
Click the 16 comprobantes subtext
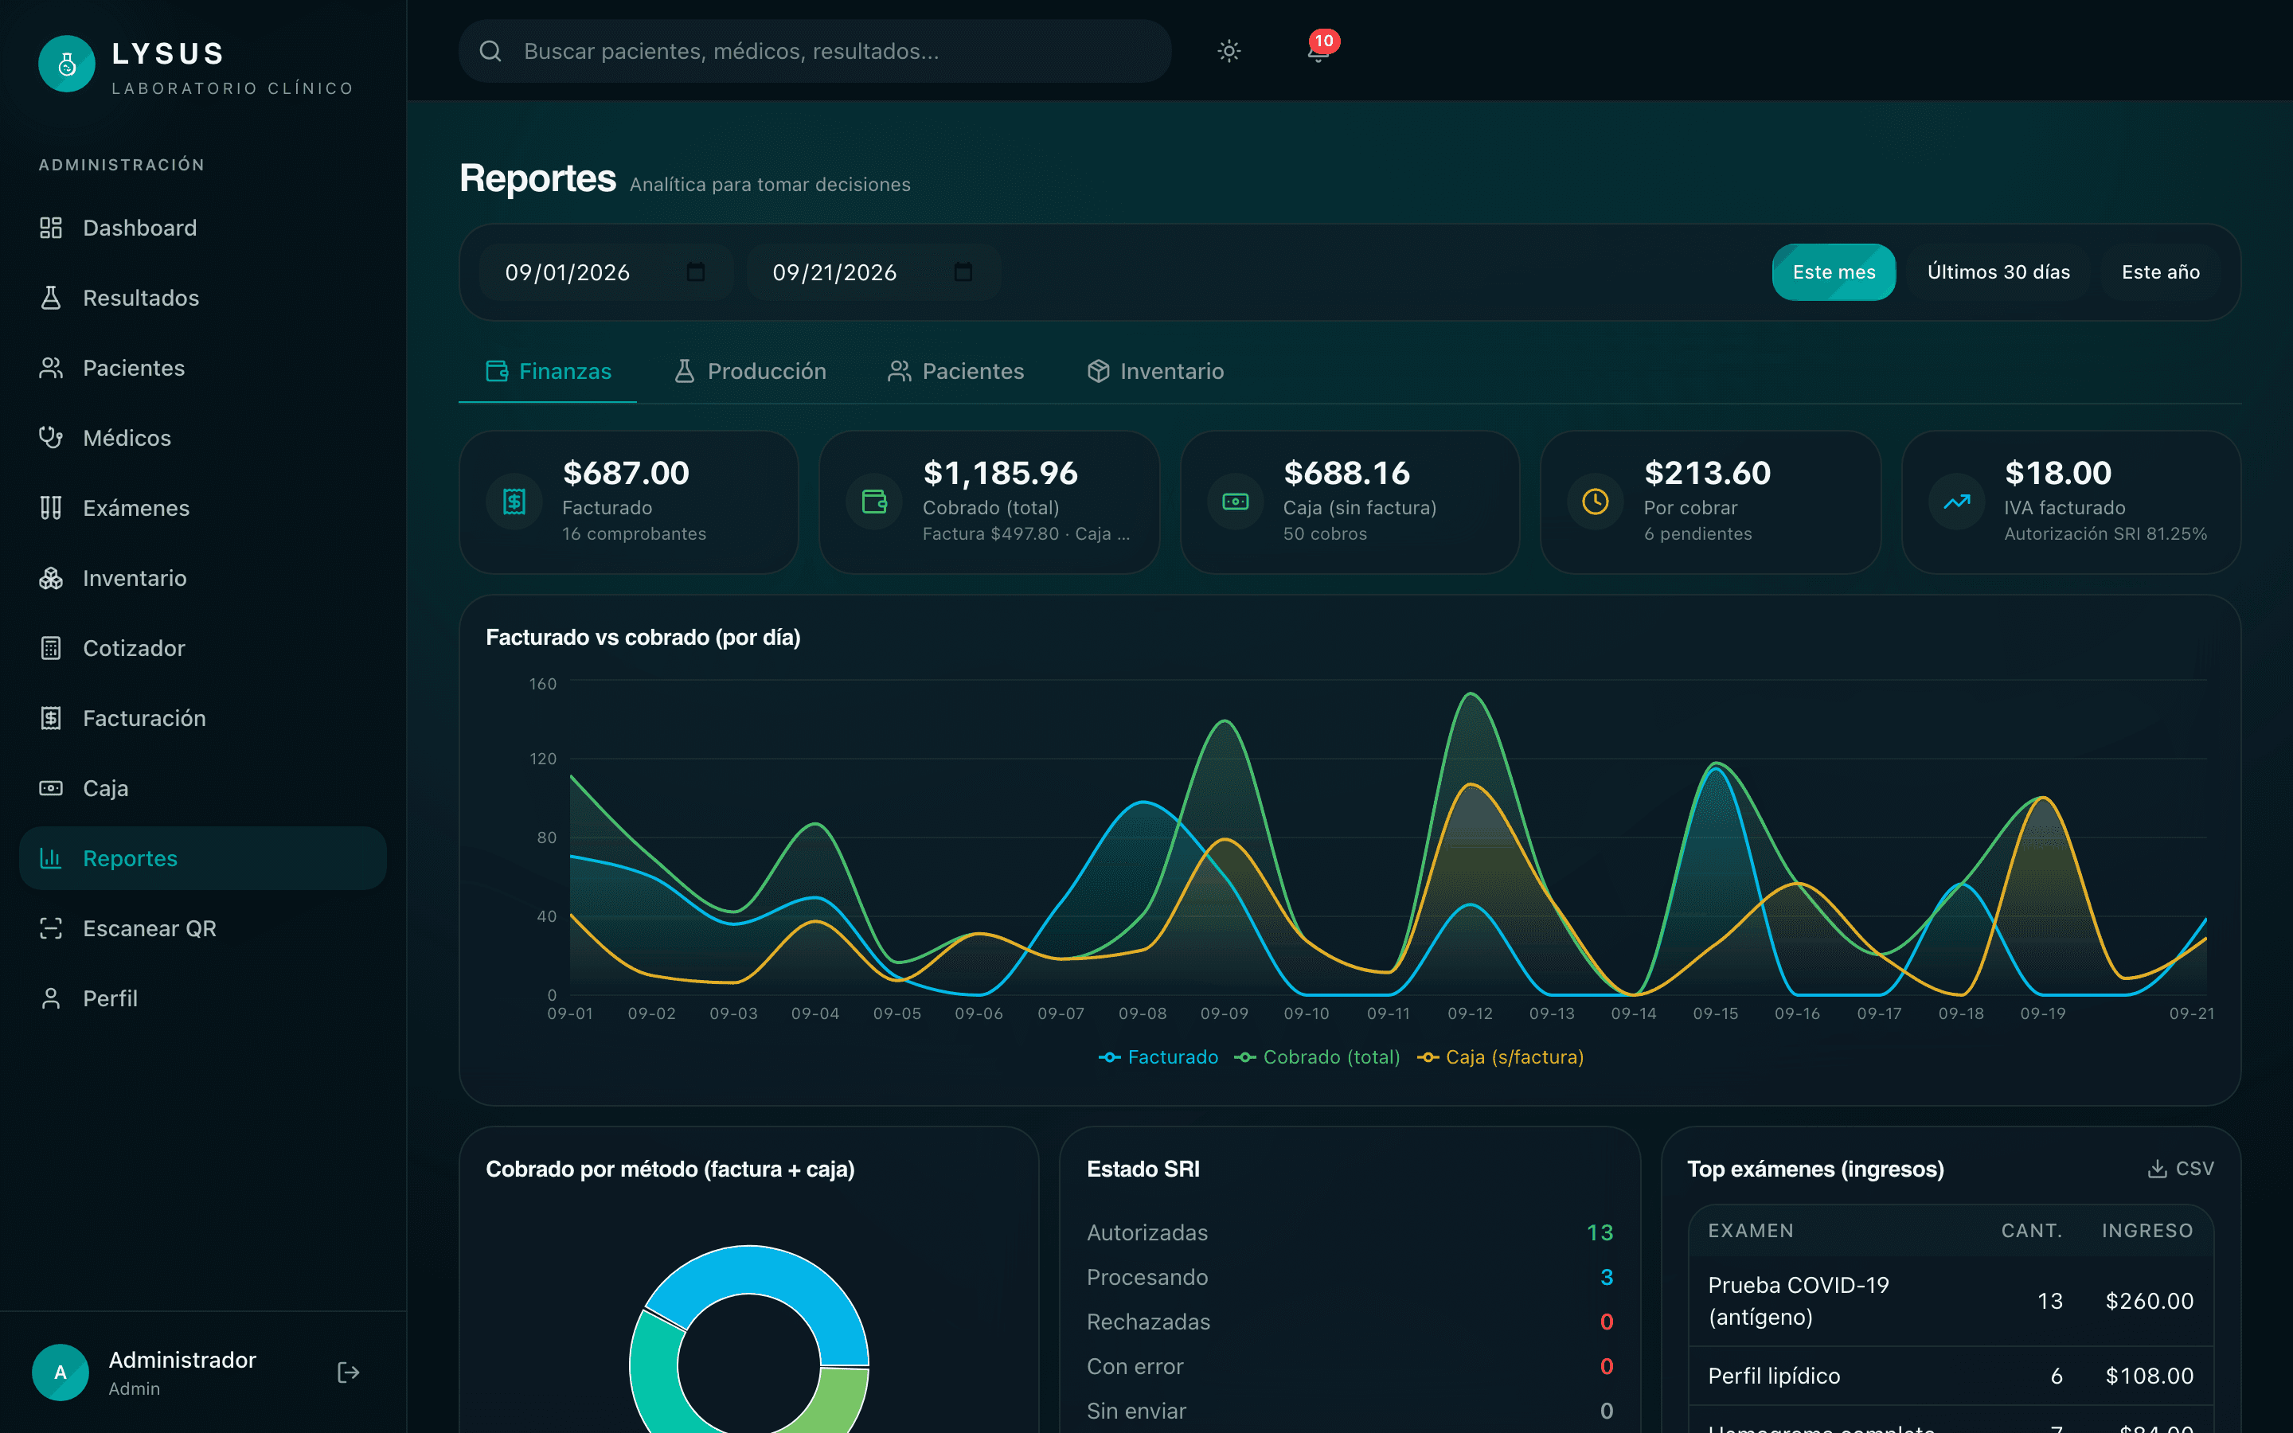pos(634,533)
